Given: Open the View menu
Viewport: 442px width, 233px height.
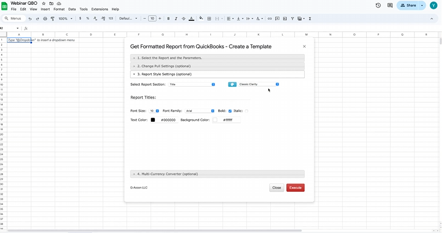Looking at the screenshot, I should pos(33,10).
